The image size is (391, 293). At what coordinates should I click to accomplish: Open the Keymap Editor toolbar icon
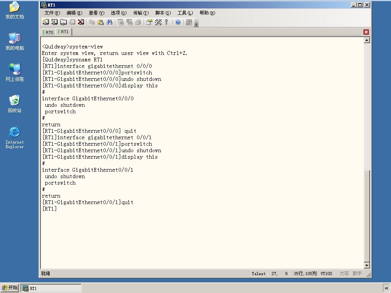pos(158,22)
